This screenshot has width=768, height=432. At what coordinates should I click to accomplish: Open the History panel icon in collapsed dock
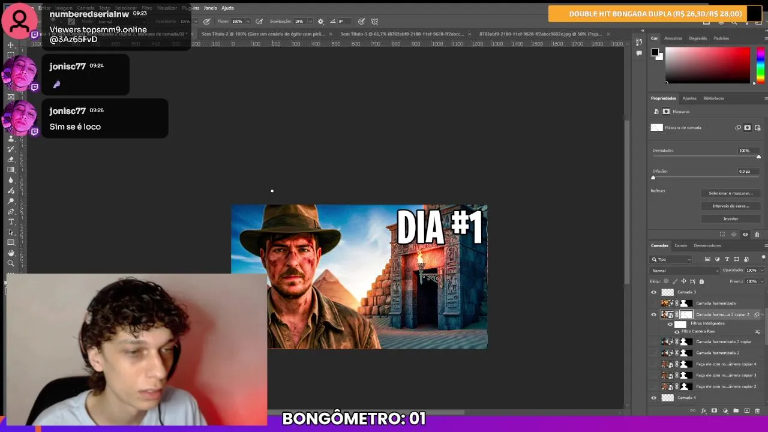pyautogui.click(x=638, y=42)
